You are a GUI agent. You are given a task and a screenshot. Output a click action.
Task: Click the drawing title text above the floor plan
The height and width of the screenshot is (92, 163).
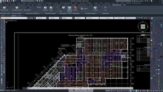[80, 35]
